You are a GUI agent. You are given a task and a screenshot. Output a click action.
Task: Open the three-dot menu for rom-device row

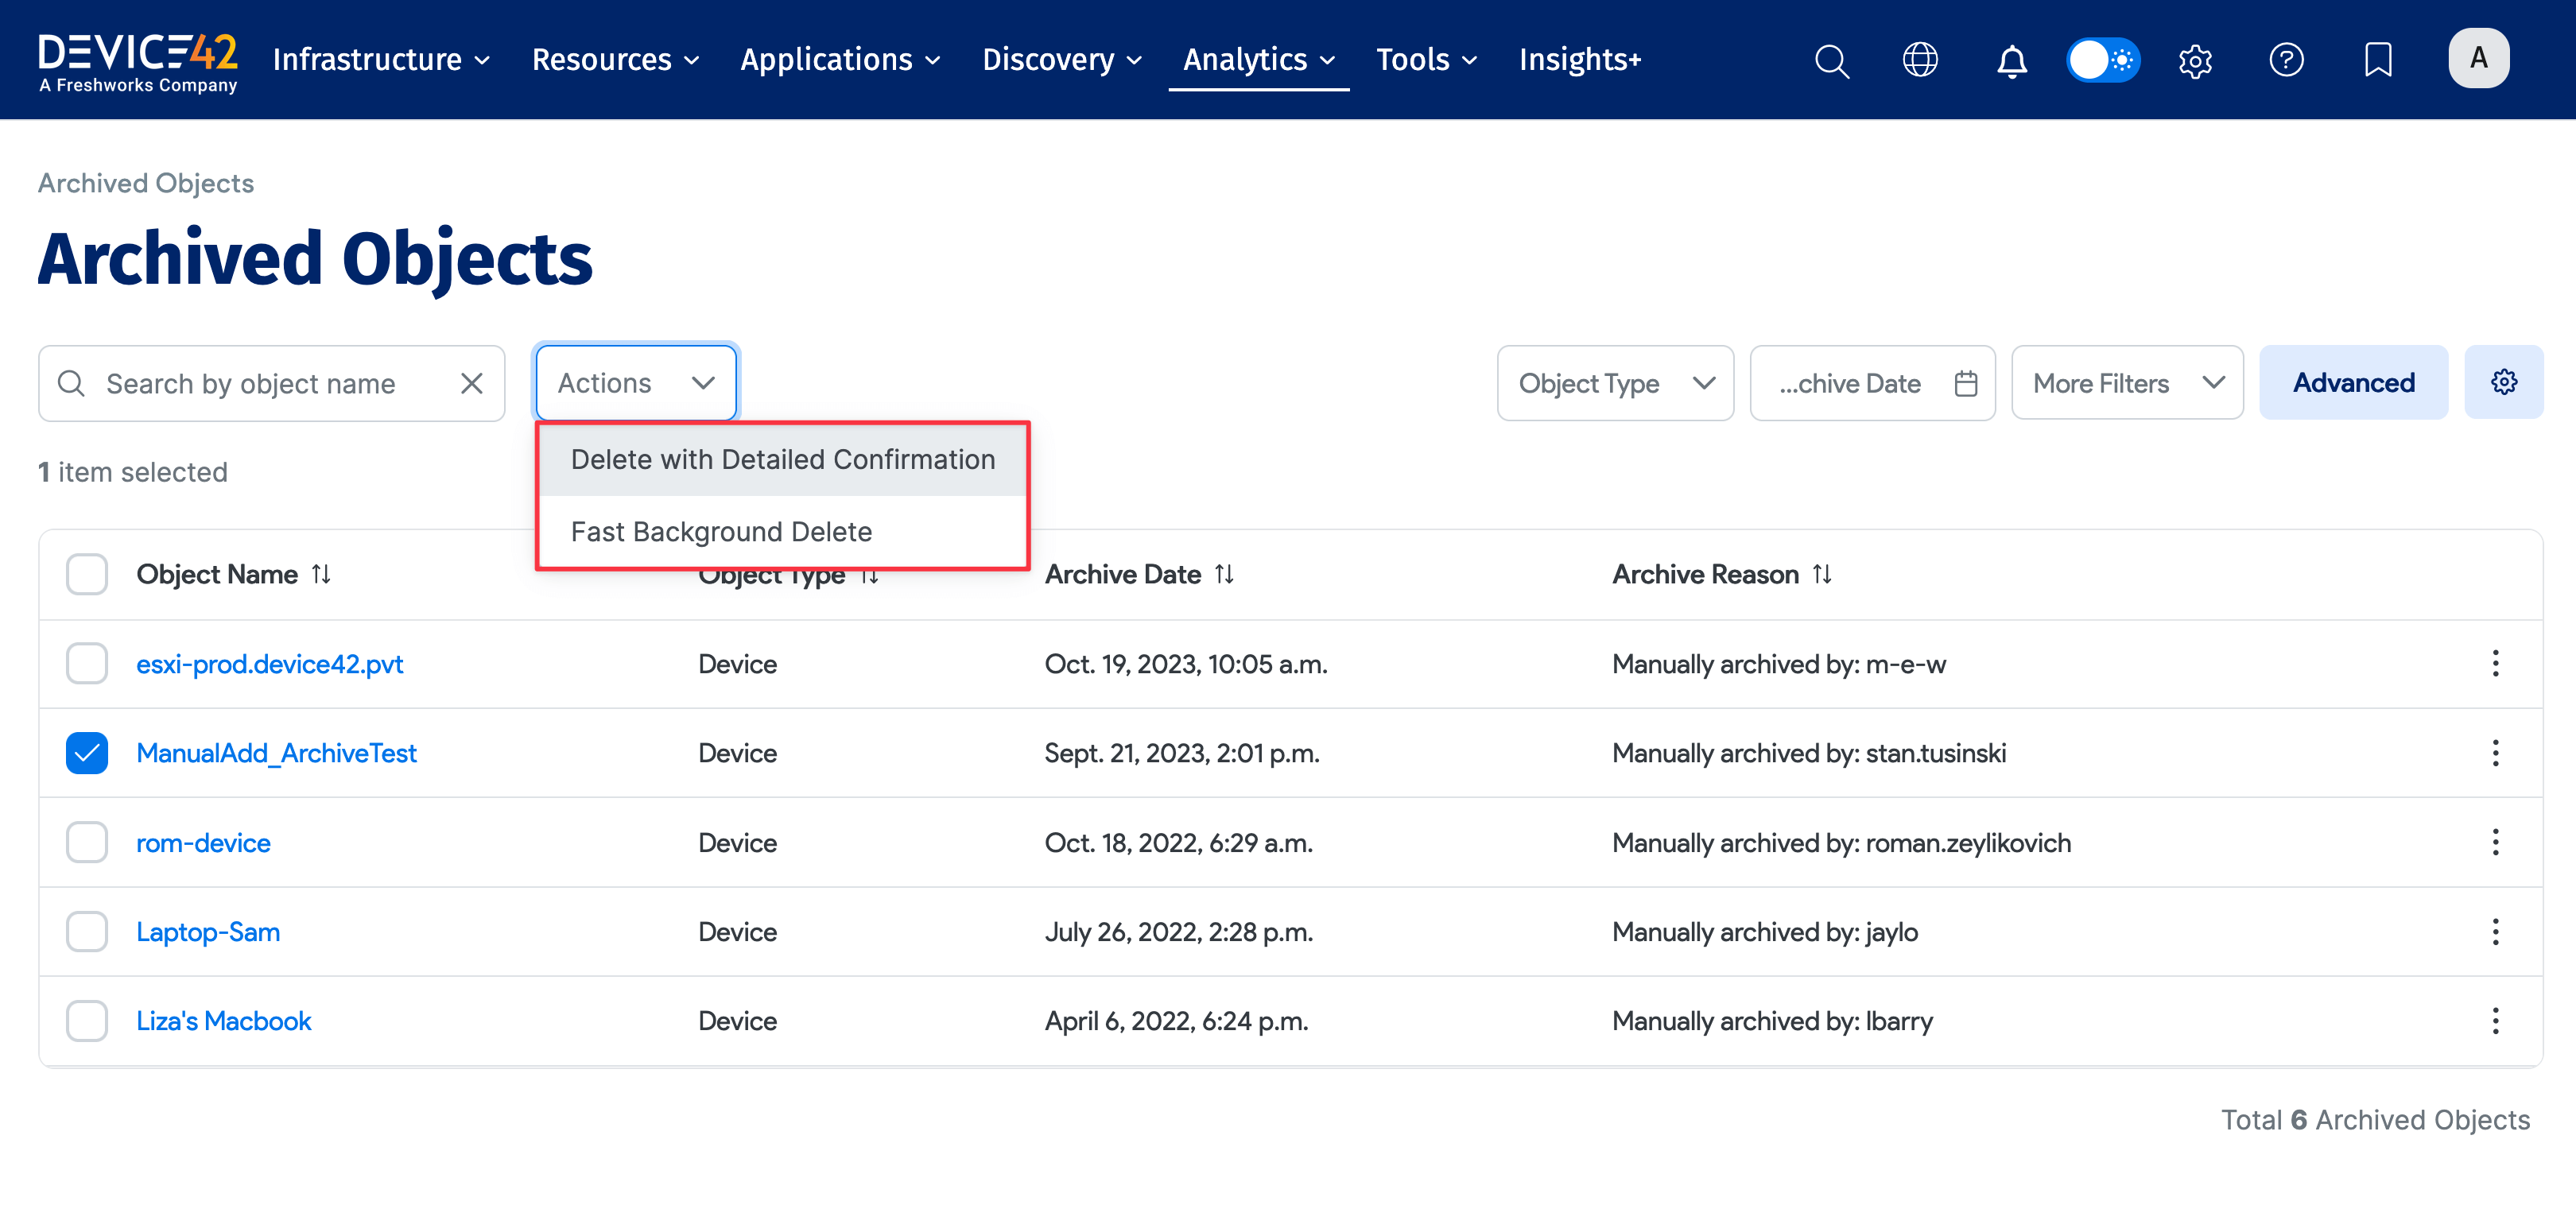pyautogui.click(x=2495, y=842)
